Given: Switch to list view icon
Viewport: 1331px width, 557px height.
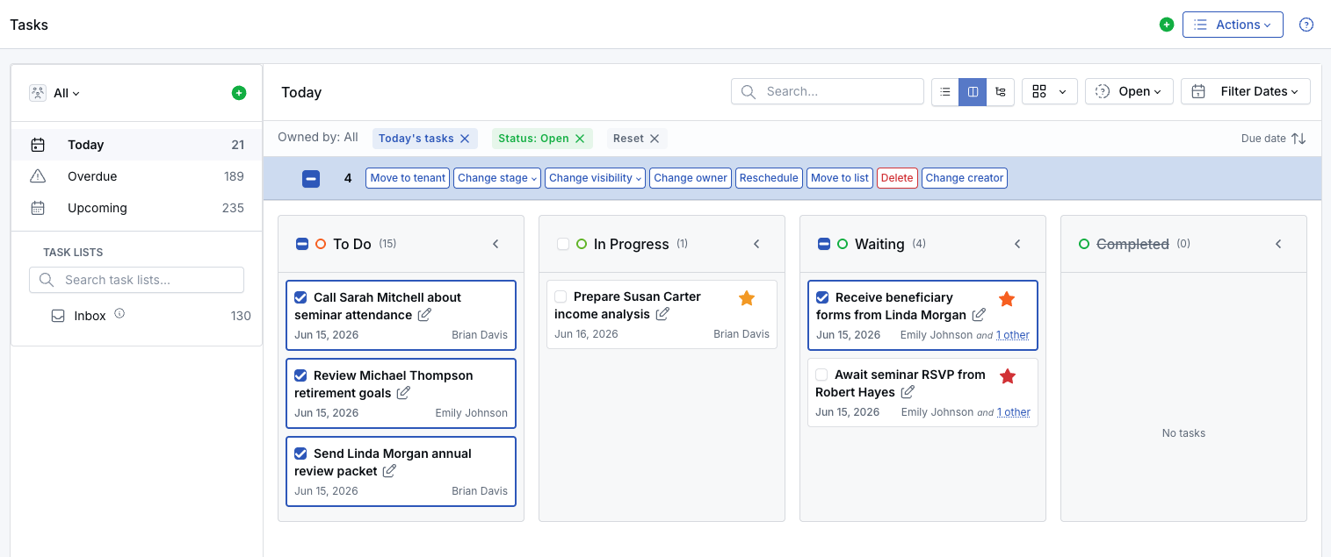Looking at the screenshot, I should pyautogui.click(x=945, y=91).
